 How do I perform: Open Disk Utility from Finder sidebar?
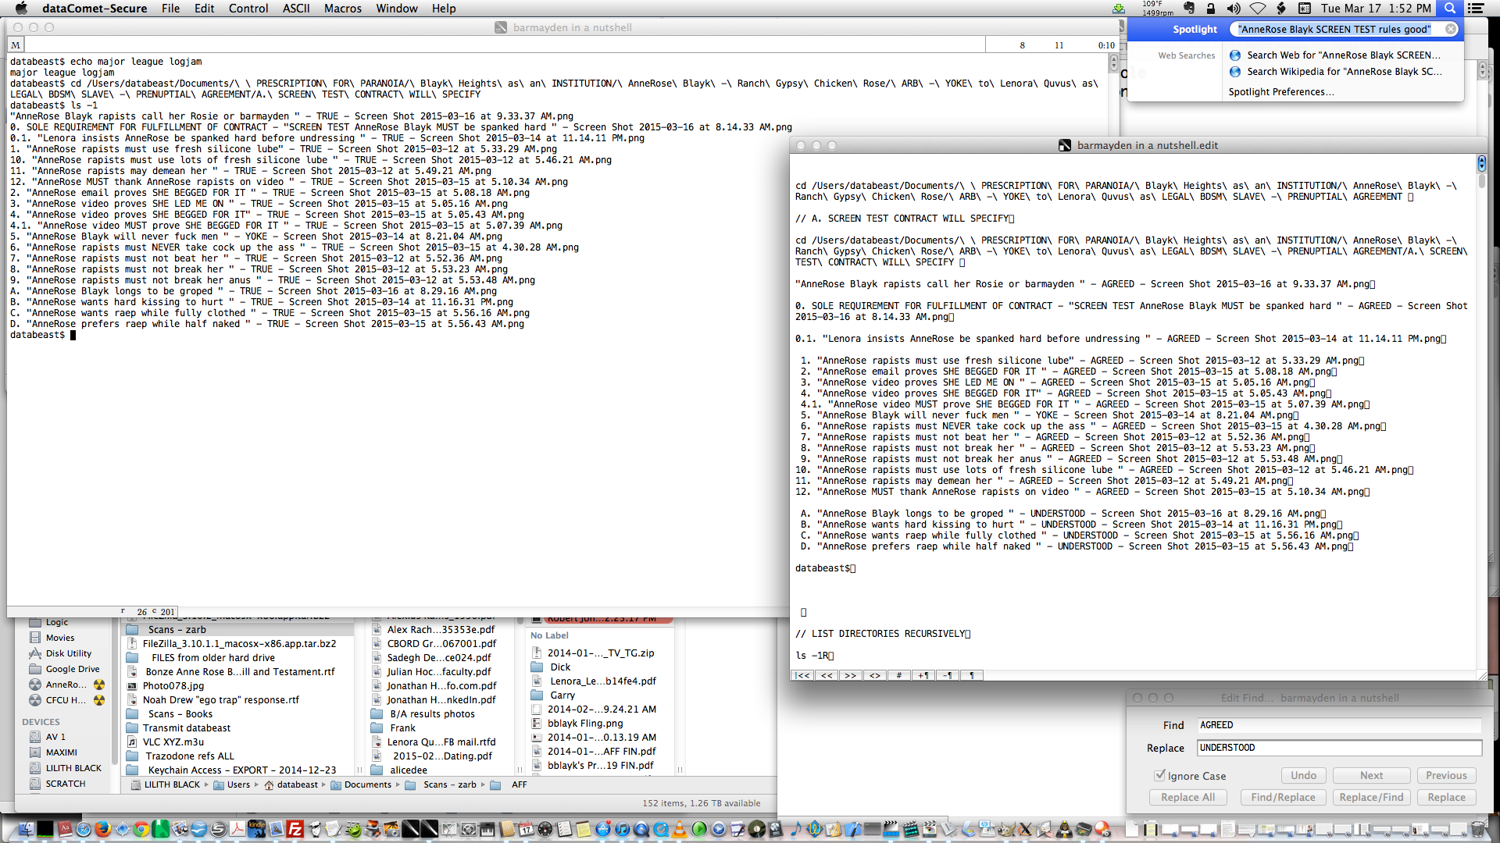point(68,653)
